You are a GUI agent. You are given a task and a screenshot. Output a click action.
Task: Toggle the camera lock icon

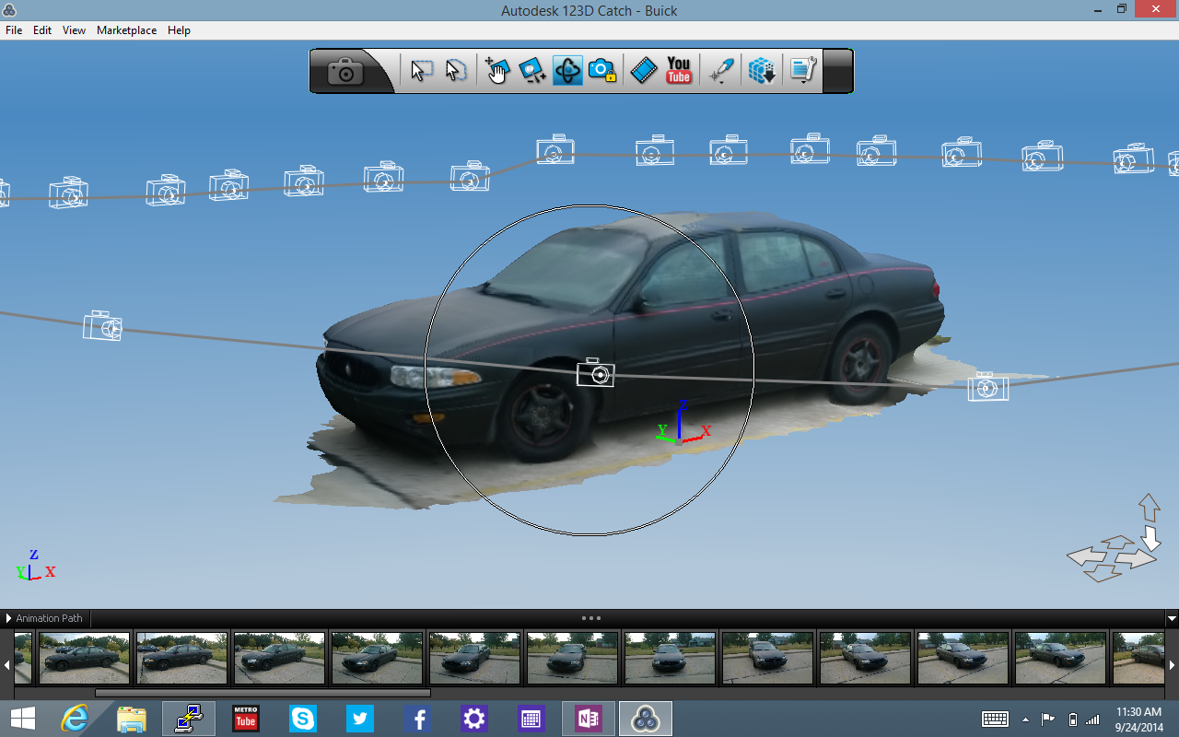(x=602, y=71)
